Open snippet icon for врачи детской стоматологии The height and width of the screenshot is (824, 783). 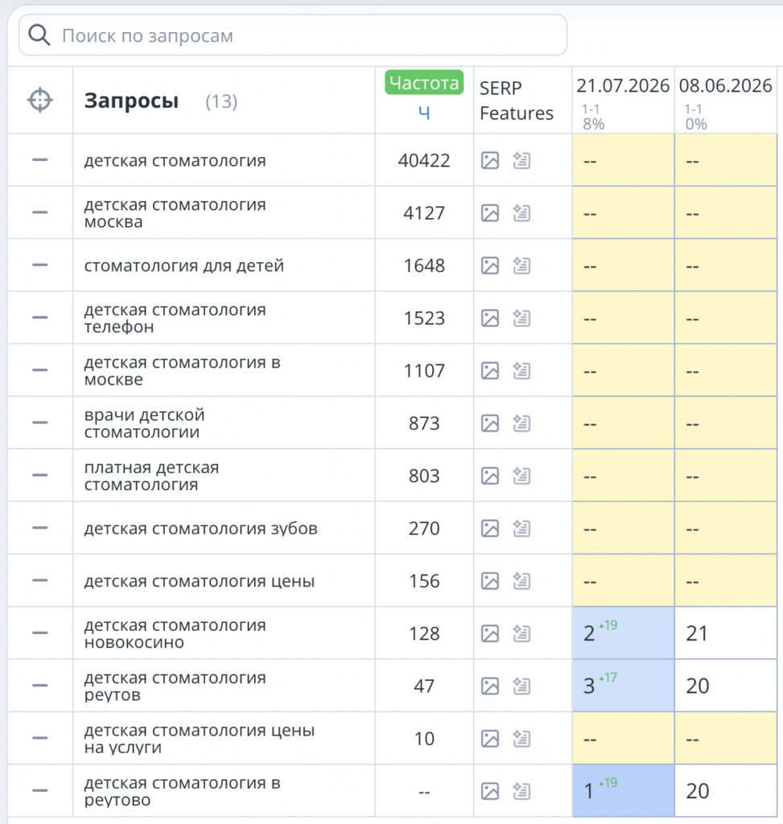coord(521,423)
